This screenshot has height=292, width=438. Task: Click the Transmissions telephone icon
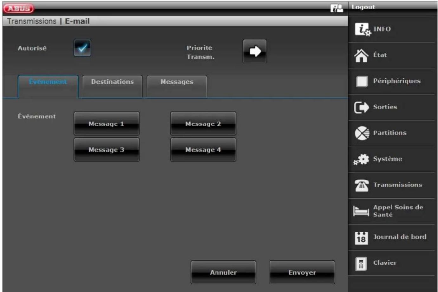(x=362, y=185)
